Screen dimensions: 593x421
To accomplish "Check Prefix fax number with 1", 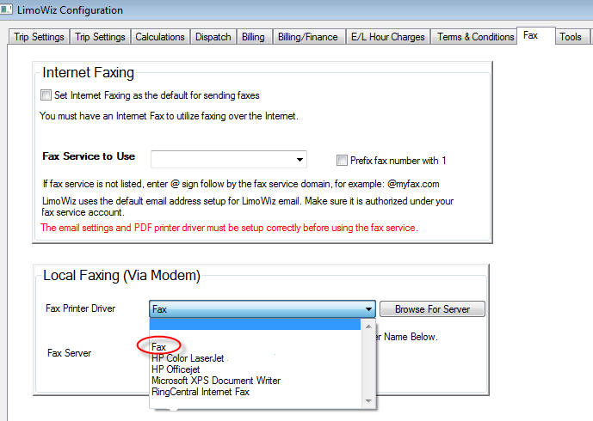I will pos(342,161).
